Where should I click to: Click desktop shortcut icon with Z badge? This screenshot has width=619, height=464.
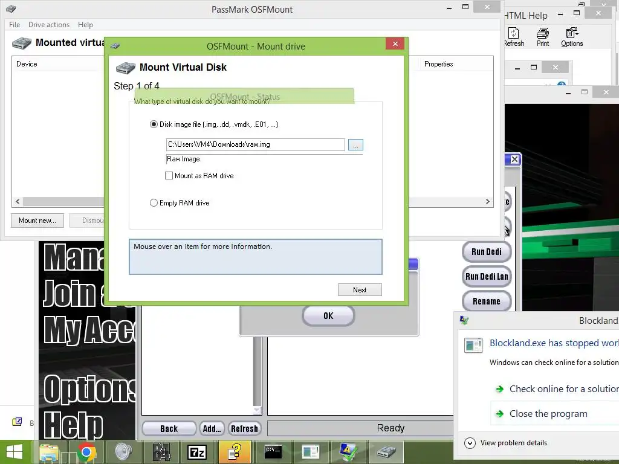click(x=17, y=422)
